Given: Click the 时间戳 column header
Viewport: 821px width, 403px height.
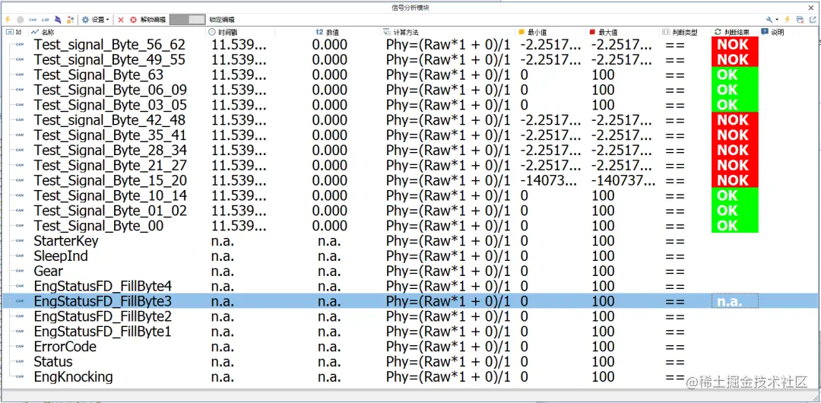Looking at the screenshot, I should [242, 32].
